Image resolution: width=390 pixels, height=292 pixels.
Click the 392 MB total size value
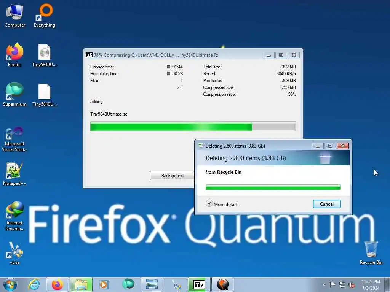289,67
